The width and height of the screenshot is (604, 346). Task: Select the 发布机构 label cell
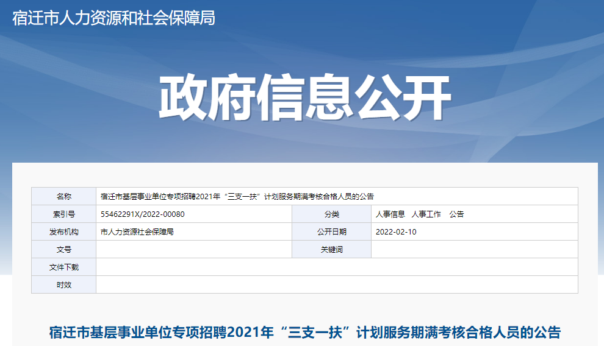tap(64, 232)
